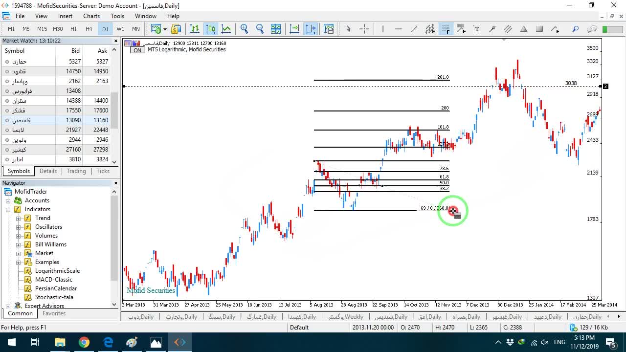Switch timeframe to M5
Screen dimensions: 626x352
coord(26,29)
